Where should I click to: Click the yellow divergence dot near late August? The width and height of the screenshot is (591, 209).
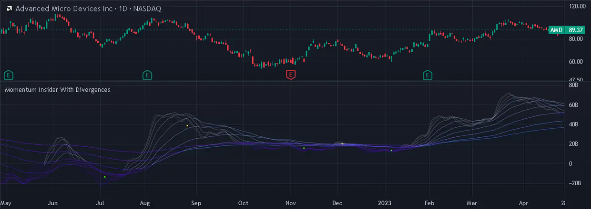(x=188, y=125)
